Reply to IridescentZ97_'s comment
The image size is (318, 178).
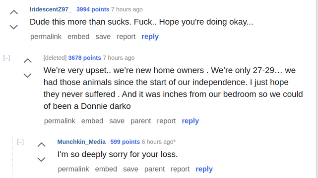click(x=150, y=37)
